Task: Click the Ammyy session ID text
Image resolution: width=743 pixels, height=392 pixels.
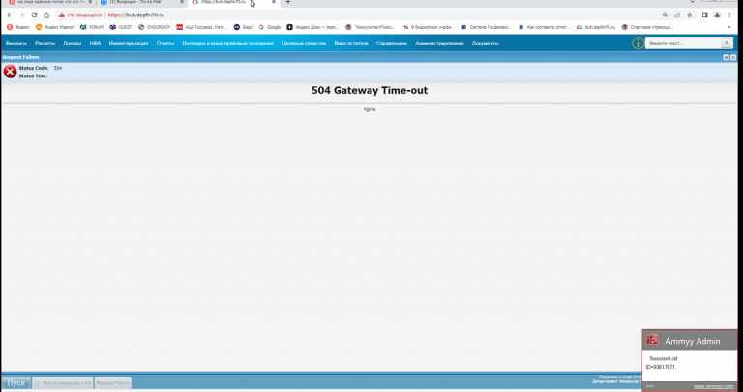Action: (660, 368)
